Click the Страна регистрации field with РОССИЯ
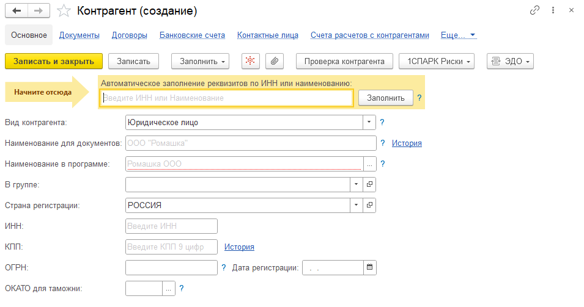The width and height of the screenshot is (584, 307). (238, 205)
